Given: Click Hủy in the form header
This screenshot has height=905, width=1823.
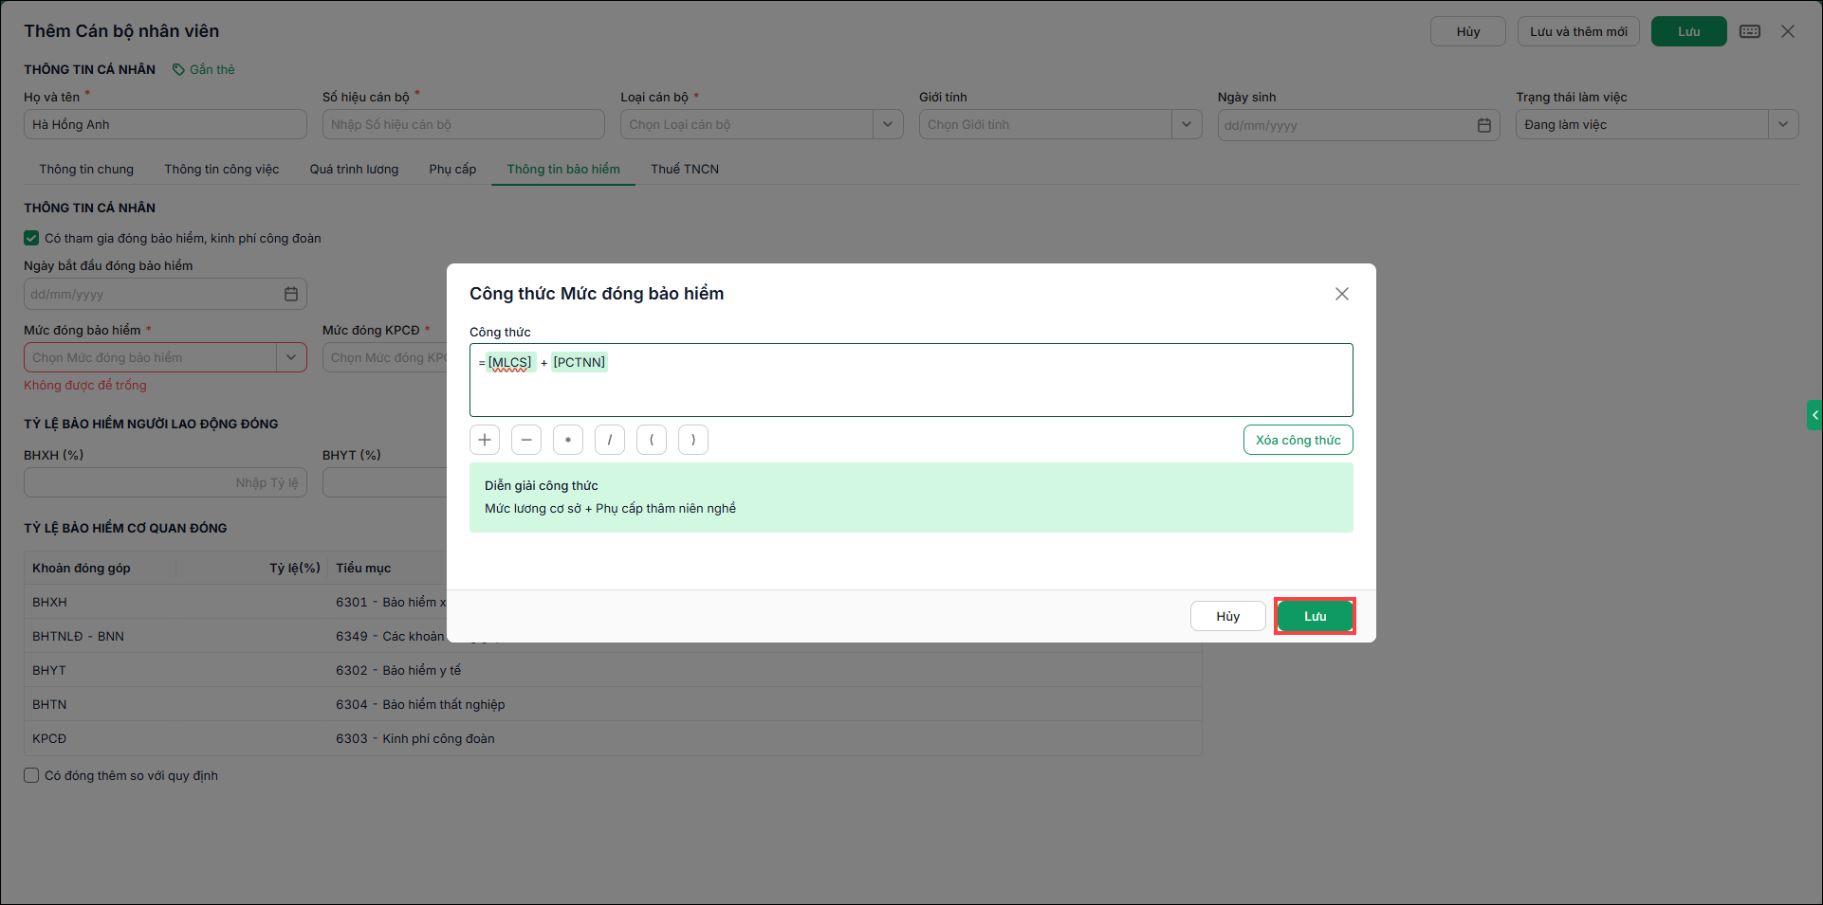Looking at the screenshot, I should 1468,31.
